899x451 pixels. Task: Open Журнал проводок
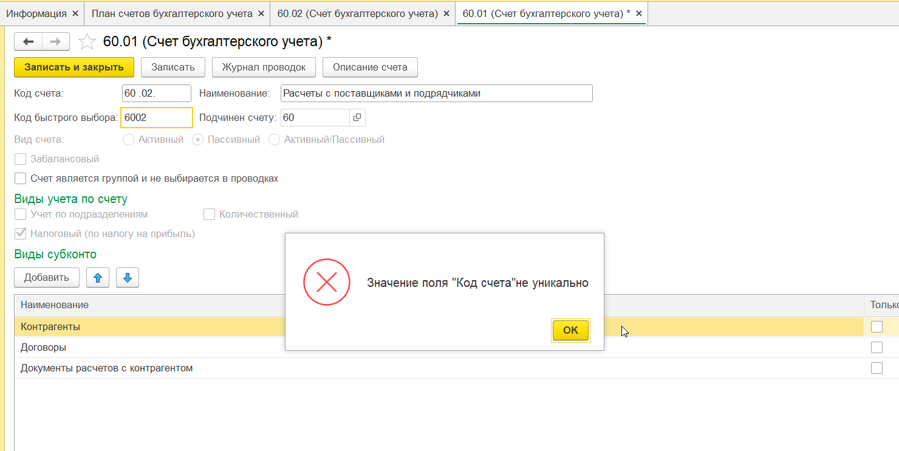coord(264,67)
